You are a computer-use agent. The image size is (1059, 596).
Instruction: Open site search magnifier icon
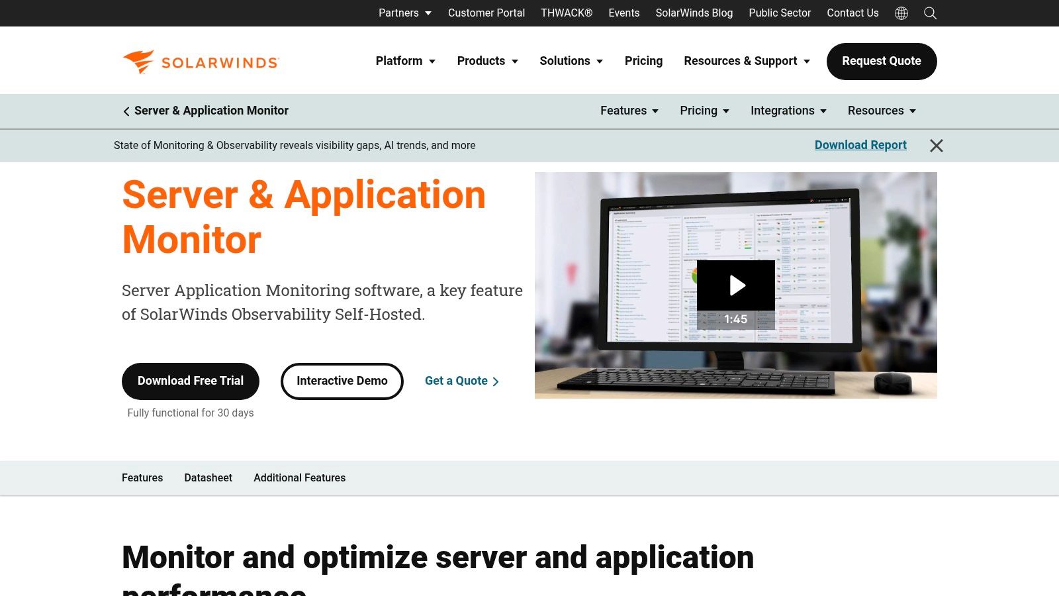point(930,13)
